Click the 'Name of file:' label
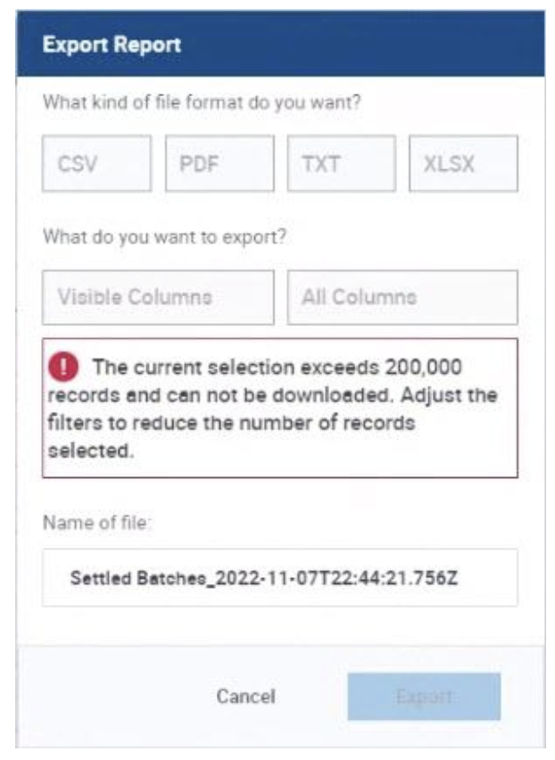 (x=97, y=520)
